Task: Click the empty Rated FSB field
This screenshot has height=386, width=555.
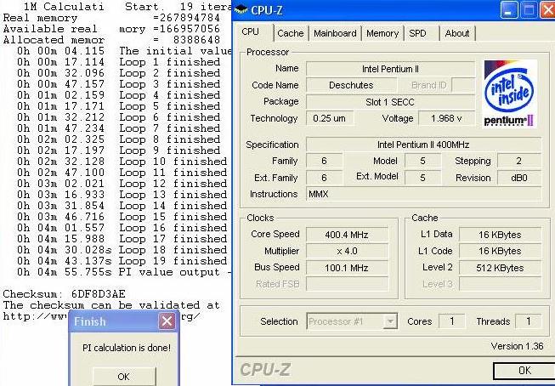Action: pos(347,284)
